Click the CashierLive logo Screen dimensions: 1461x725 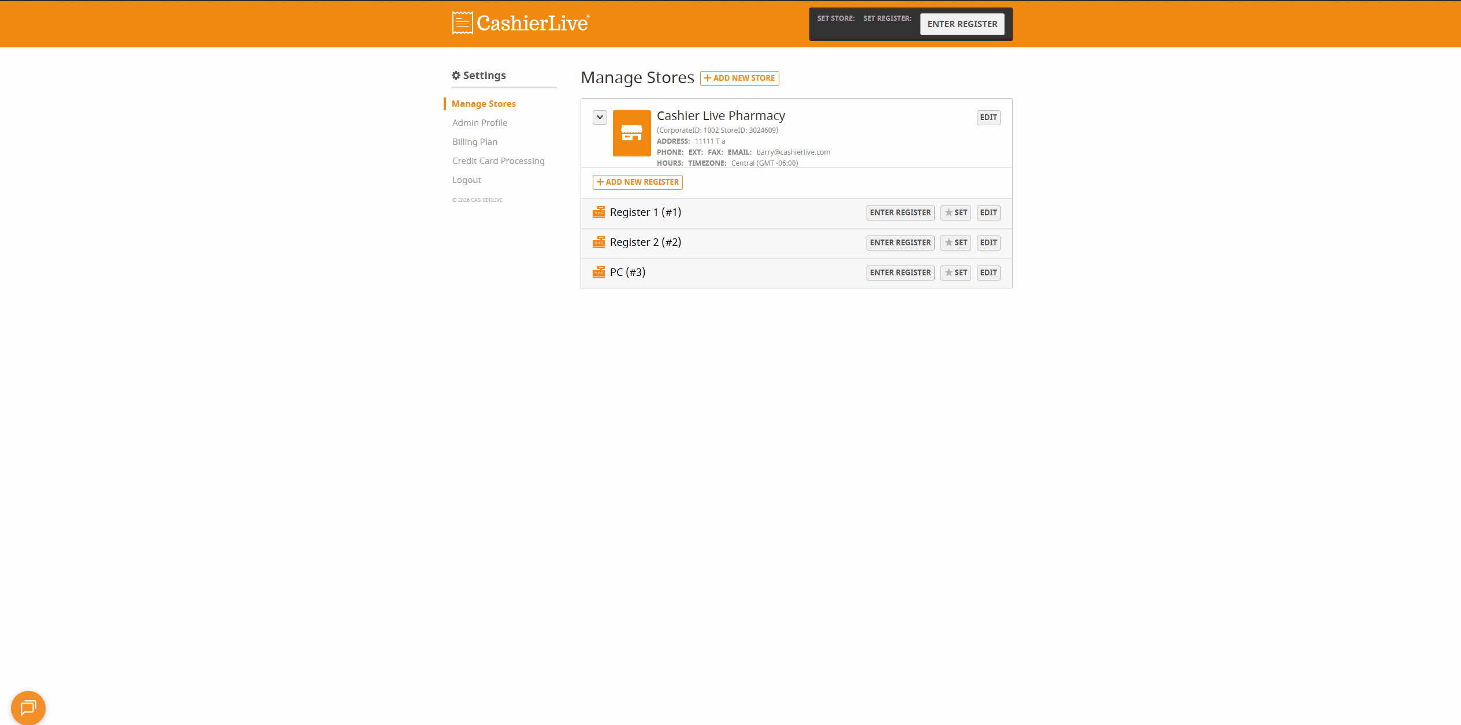pyautogui.click(x=520, y=23)
